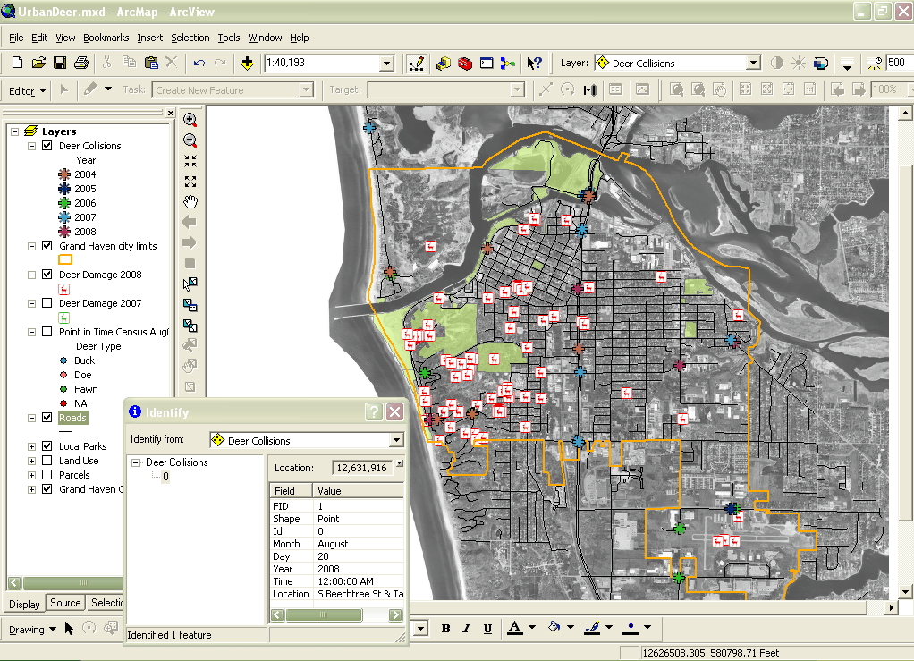
Task: Click the Location coordinates field in Identify
Action: pos(362,468)
